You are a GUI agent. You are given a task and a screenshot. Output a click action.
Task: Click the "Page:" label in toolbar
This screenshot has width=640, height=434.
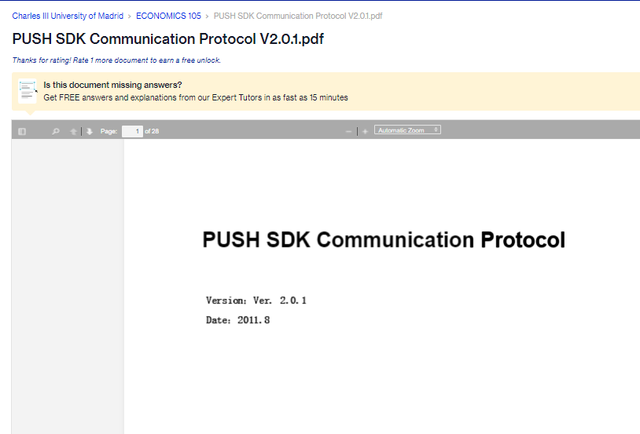(109, 131)
